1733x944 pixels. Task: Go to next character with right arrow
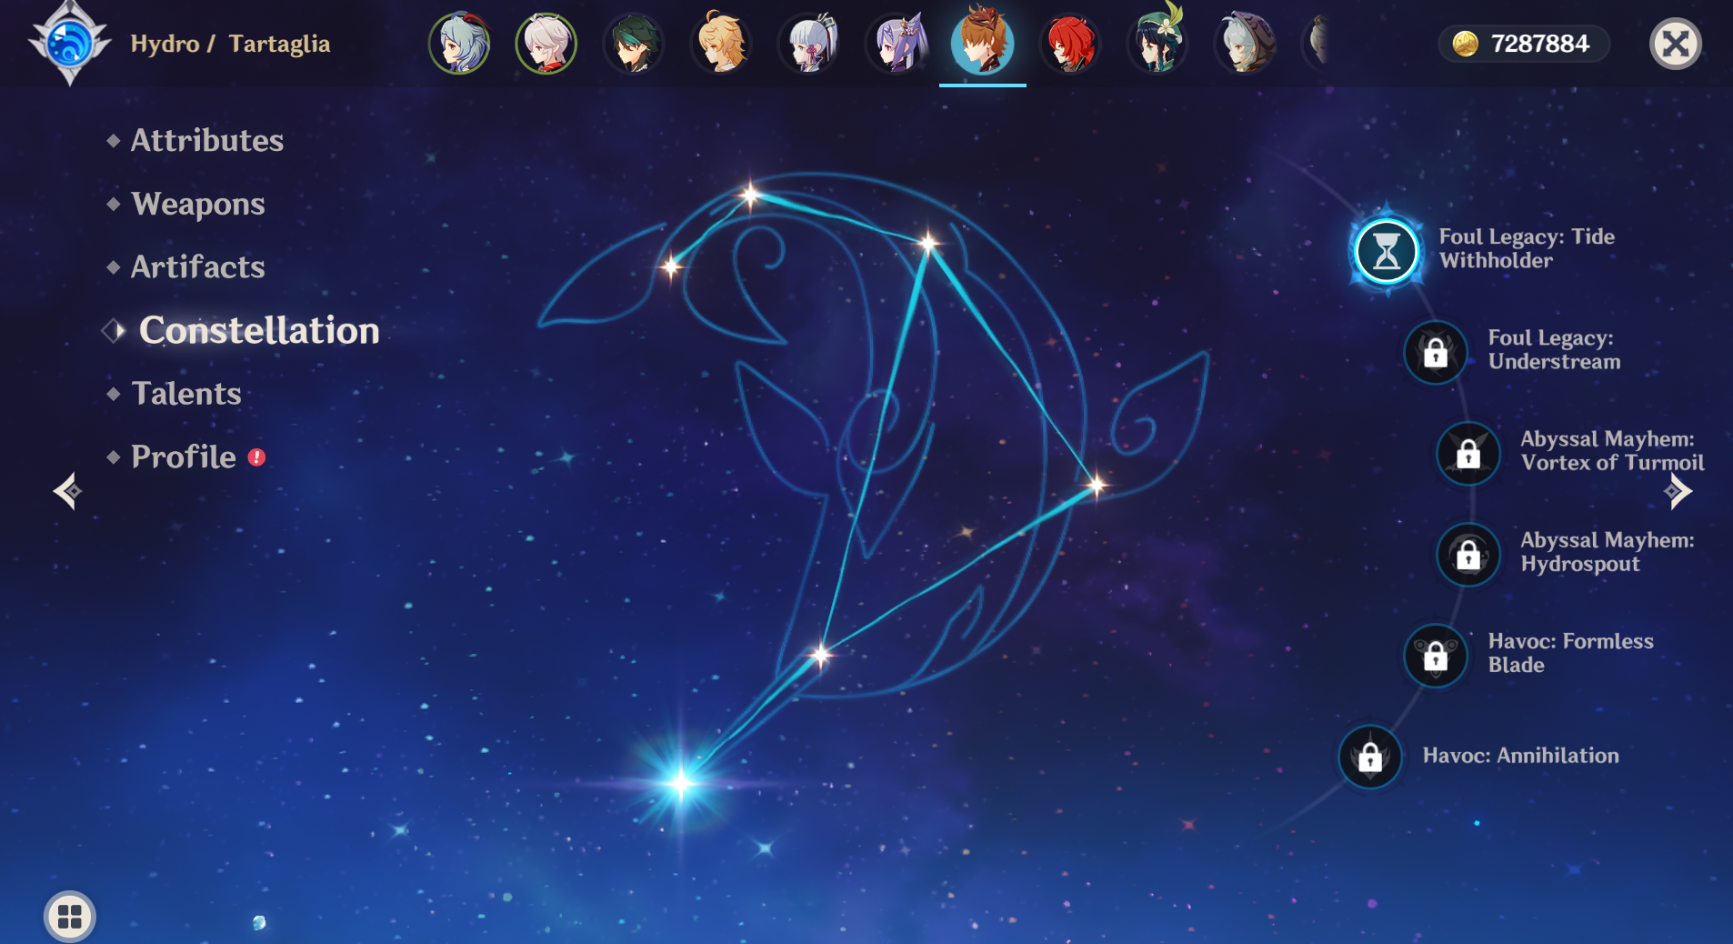(1678, 491)
